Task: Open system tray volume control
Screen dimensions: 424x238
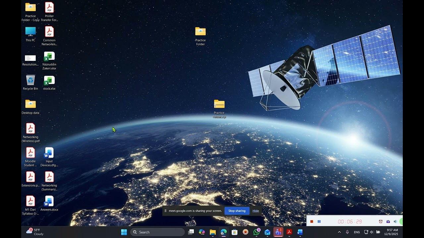Action: (x=372, y=232)
